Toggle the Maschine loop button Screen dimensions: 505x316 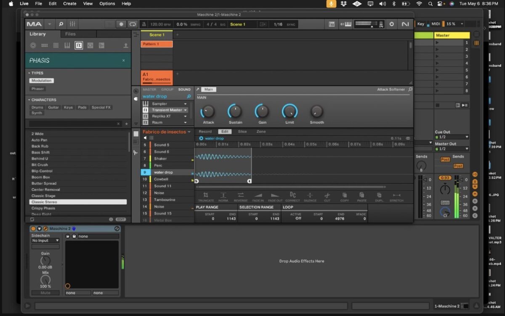point(133,24)
